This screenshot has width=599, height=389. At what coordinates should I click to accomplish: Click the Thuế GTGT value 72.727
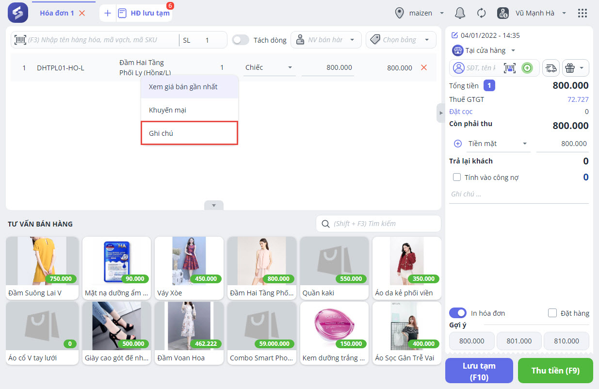[578, 99]
